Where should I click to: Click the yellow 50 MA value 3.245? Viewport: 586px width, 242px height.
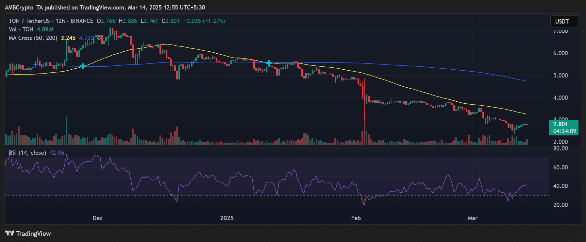pos(68,38)
